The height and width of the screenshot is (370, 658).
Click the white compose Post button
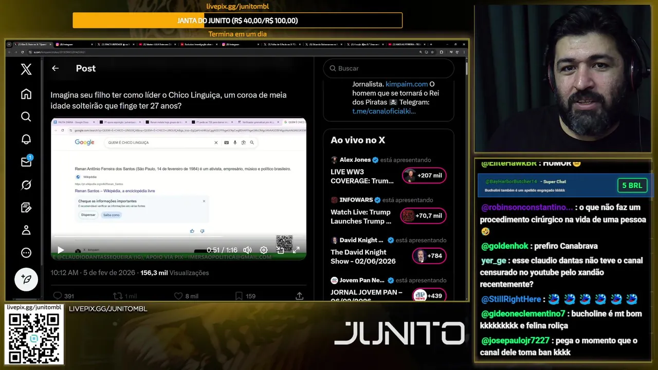(26, 280)
